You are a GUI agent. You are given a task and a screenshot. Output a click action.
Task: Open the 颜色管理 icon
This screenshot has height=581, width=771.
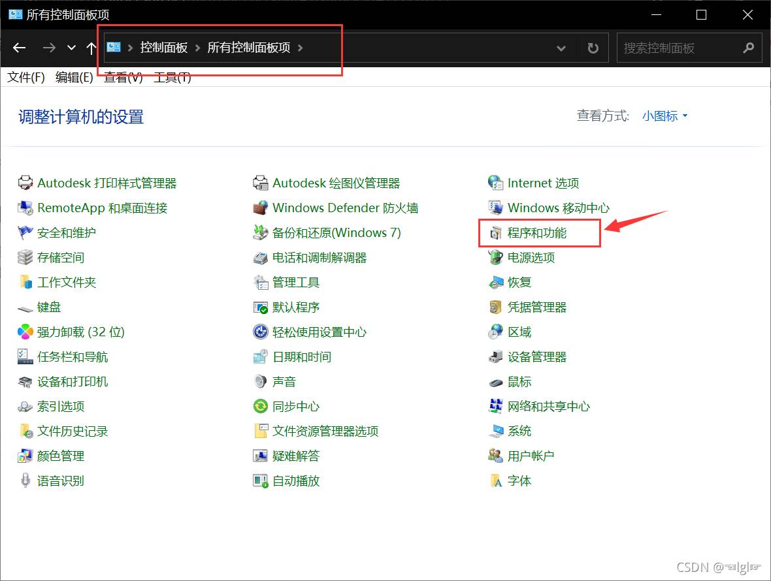tap(25, 456)
